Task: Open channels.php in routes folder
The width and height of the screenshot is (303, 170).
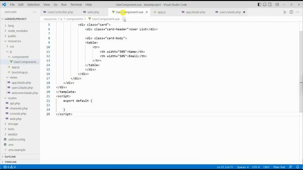Action: [18, 109]
